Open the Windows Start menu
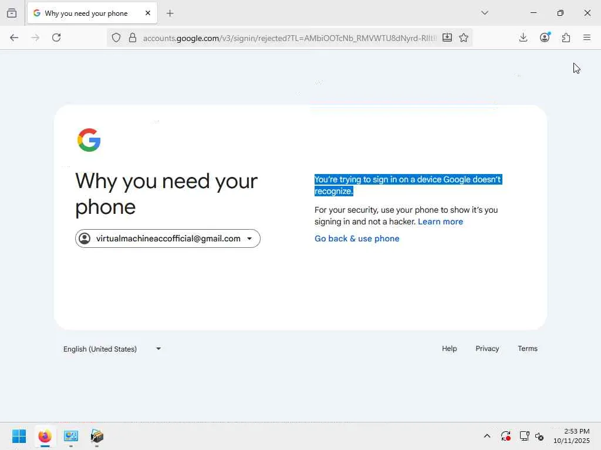The image size is (601, 450). tap(19, 436)
